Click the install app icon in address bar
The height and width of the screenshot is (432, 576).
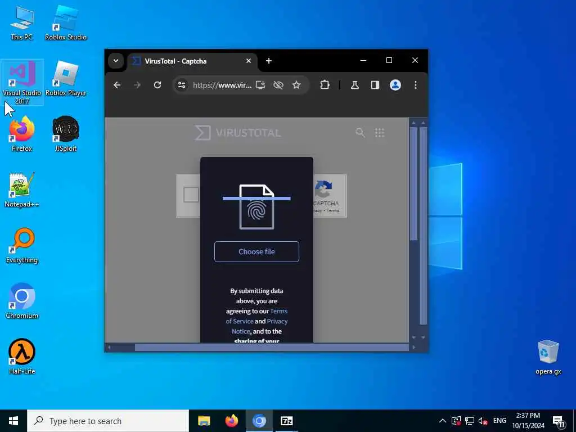[260, 85]
